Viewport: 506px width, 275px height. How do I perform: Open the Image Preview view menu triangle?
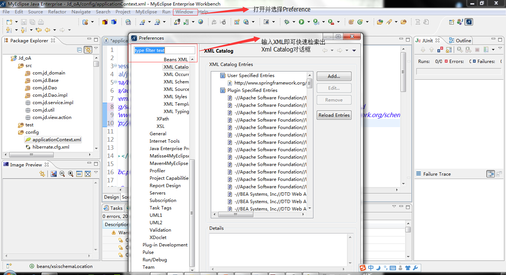[96, 173]
